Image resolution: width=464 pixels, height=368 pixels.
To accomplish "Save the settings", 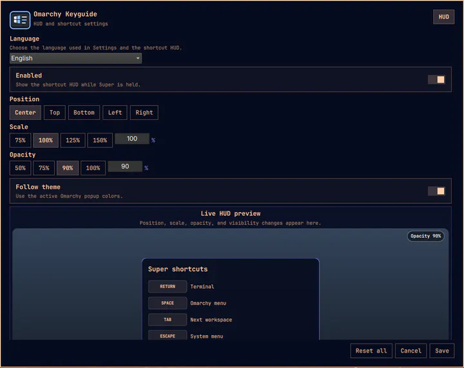I will coord(442,351).
